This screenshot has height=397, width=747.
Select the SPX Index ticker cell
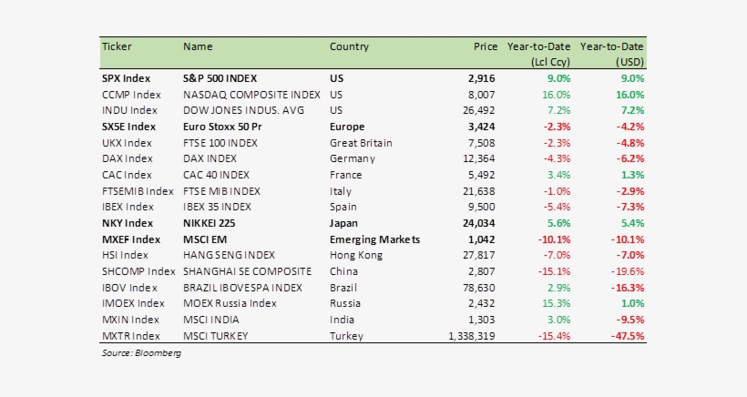tap(128, 78)
